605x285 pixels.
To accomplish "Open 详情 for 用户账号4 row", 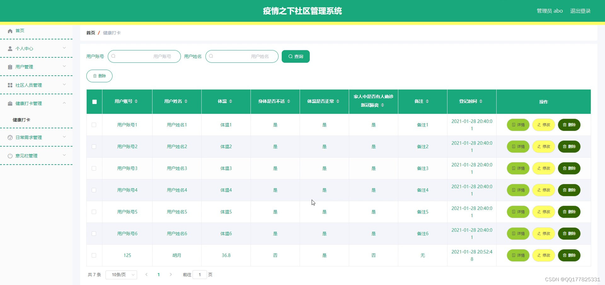I will (x=518, y=190).
